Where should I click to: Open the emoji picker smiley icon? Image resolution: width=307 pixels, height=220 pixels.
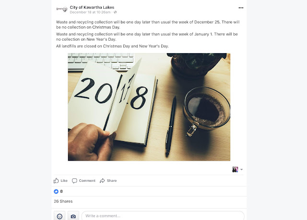point(59,216)
